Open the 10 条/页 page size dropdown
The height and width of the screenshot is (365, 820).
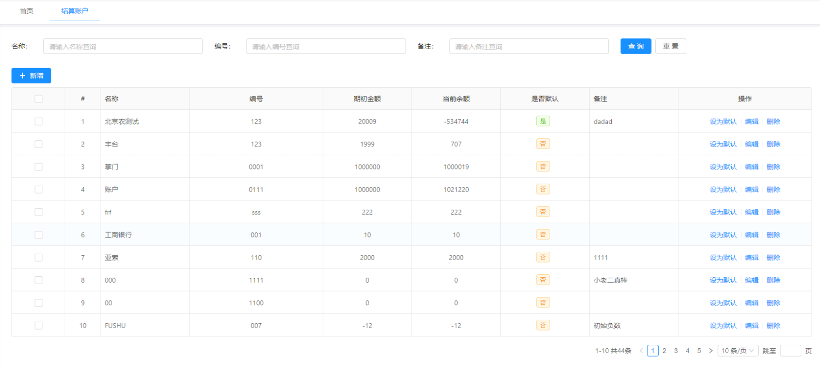[x=738, y=351]
